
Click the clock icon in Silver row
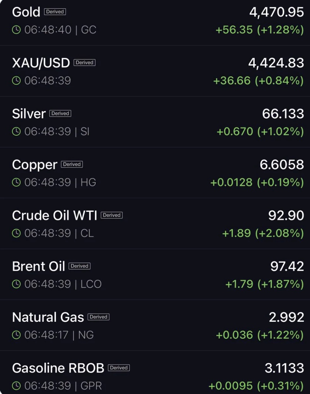(16, 131)
